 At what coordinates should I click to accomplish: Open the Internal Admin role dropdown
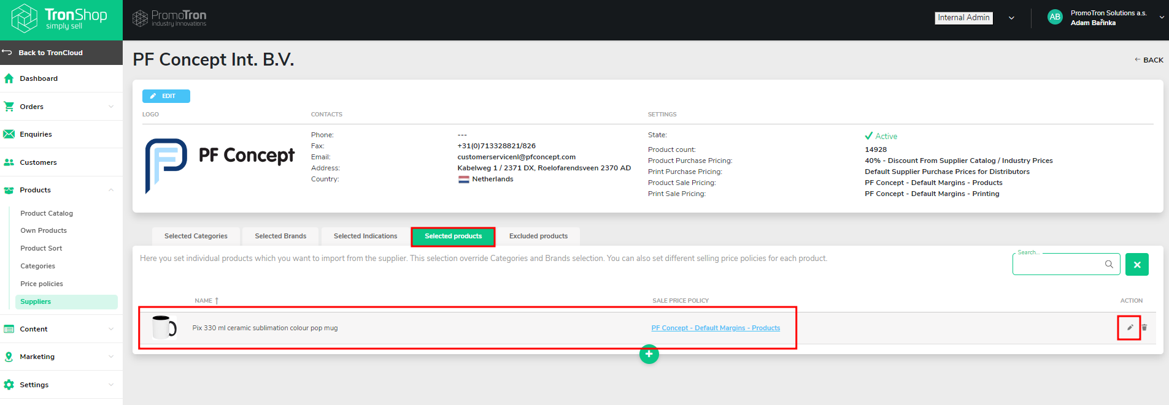point(975,18)
